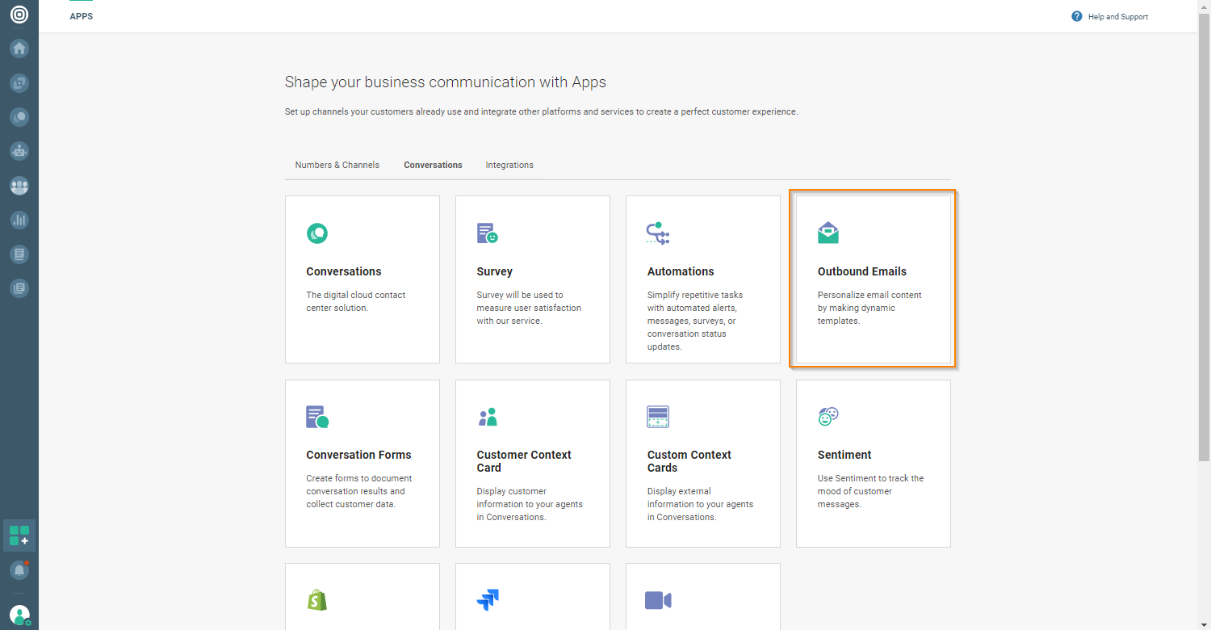Select the Conversations tab
Viewport: 1211px width, 630px height.
click(433, 165)
